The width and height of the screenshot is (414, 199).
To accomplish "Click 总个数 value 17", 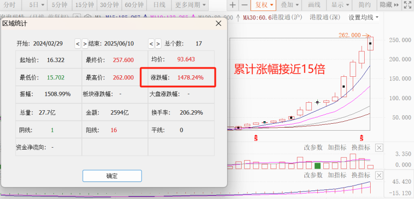I will pyautogui.click(x=199, y=43).
